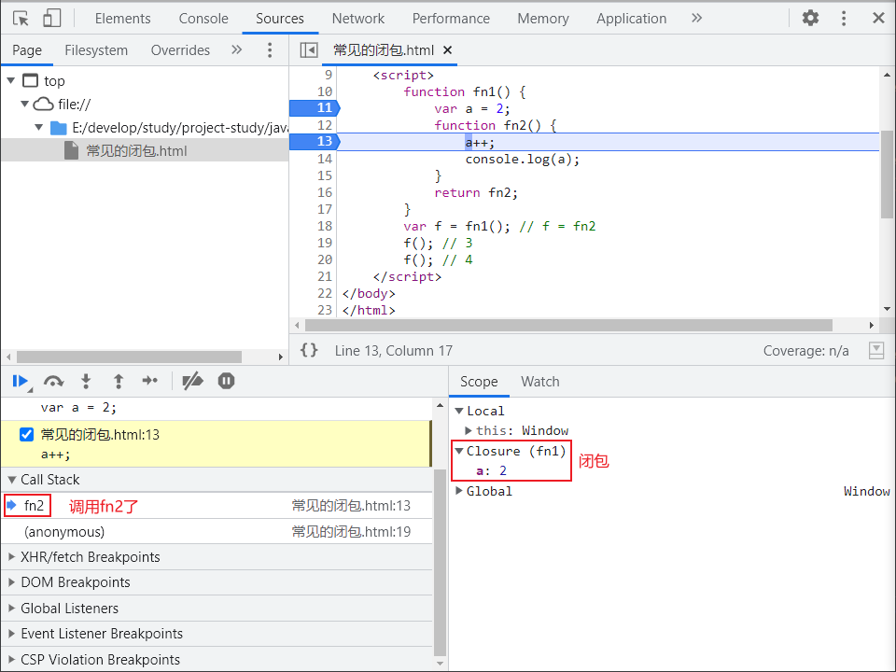Select the (anonymous) call stack frame
Image resolution: width=896 pixels, height=672 pixels.
(64, 532)
